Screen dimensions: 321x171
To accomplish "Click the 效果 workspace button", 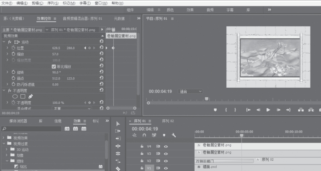I will coord(190,10).
